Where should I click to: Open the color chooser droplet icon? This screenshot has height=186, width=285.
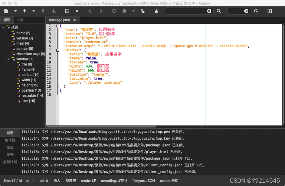(x=156, y=11)
